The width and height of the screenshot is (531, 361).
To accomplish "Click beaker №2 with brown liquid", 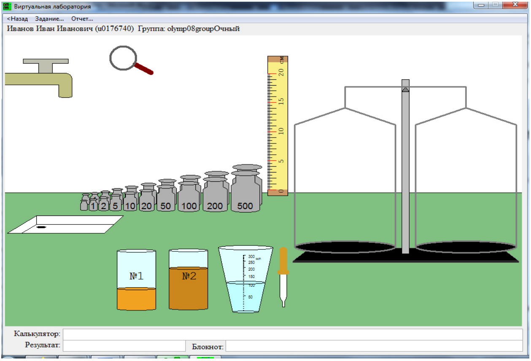I will click(x=189, y=279).
